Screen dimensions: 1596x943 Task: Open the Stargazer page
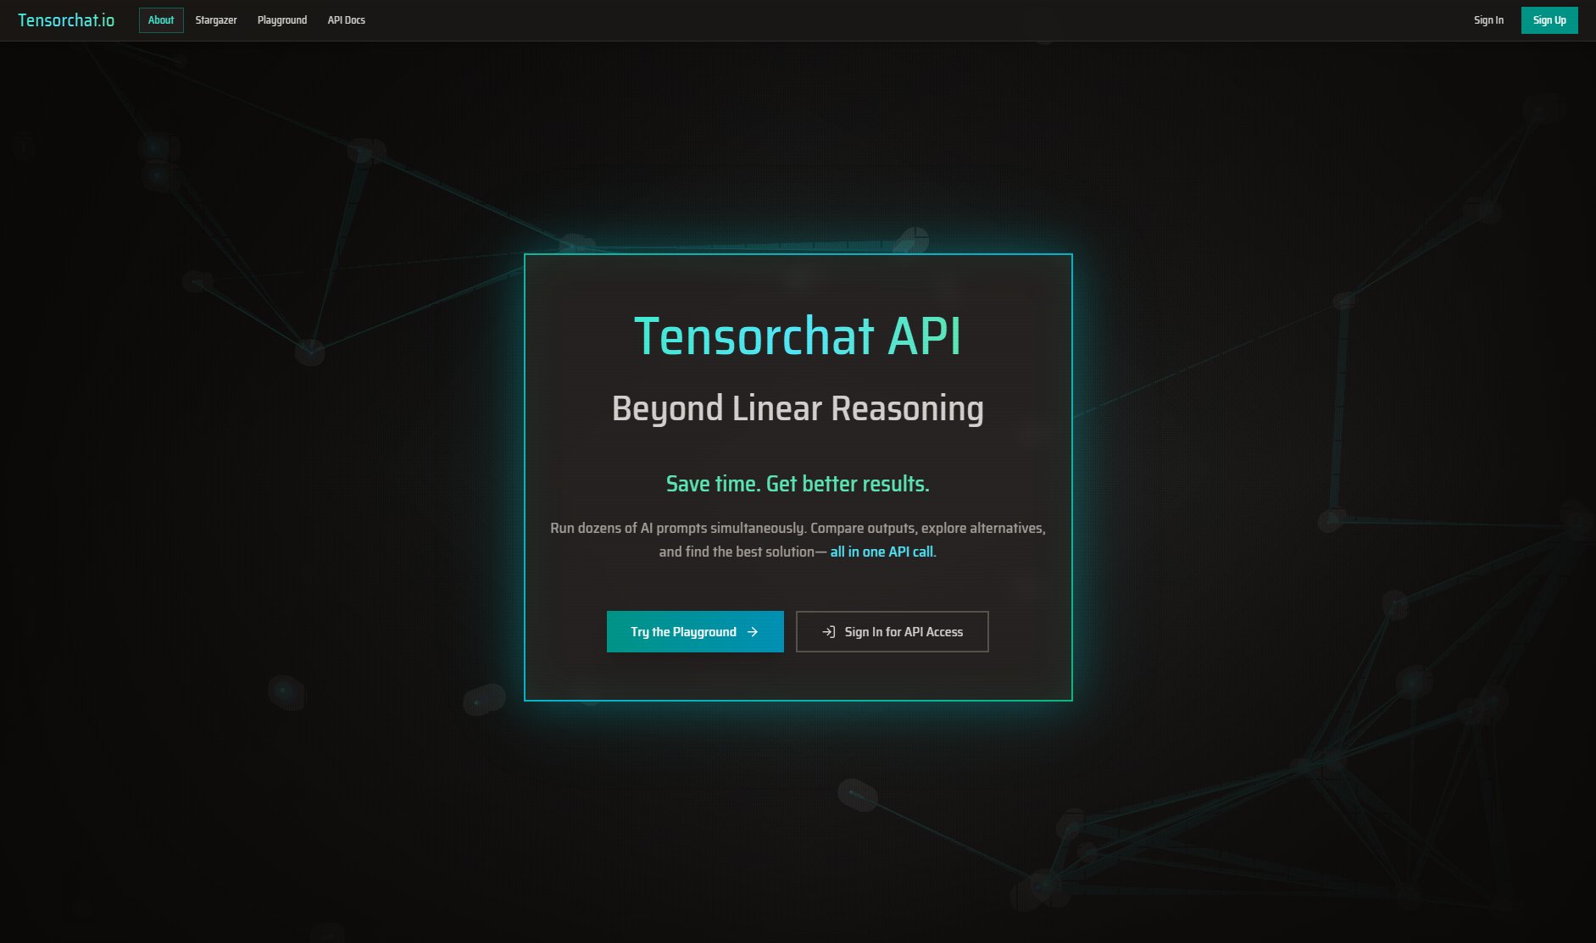click(x=216, y=20)
